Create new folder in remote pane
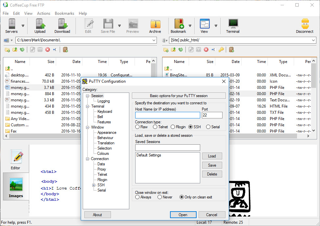Viewport: 320px width, 226px height. tap(166, 50)
